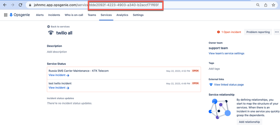Click There're no incident status updates text
The height and width of the screenshot is (127, 280).
[70, 103]
